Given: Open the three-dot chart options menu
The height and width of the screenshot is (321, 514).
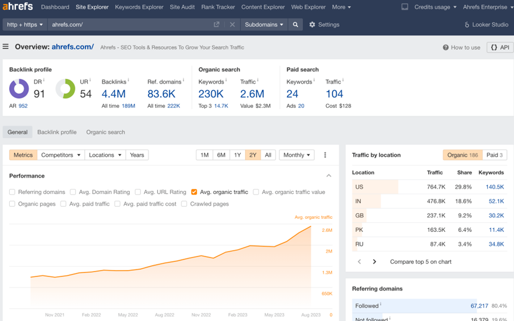Looking at the screenshot, I should coord(325,155).
